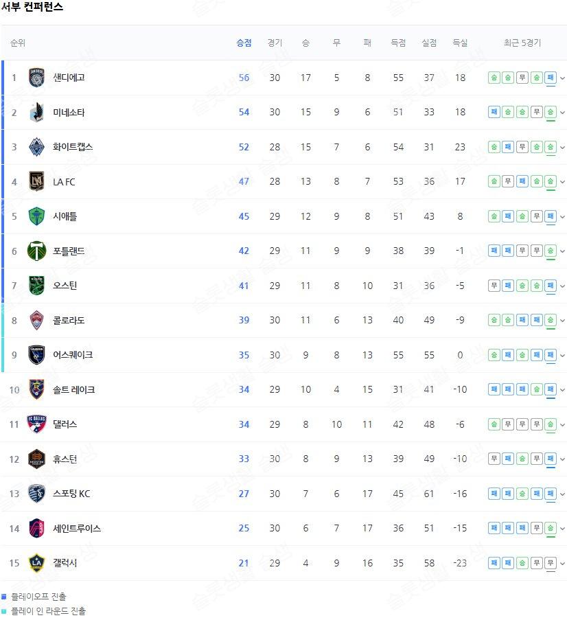Sort by the 승점 points column header
Image resolution: width=567 pixels, height=620 pixels.
[x=244, y=43]
